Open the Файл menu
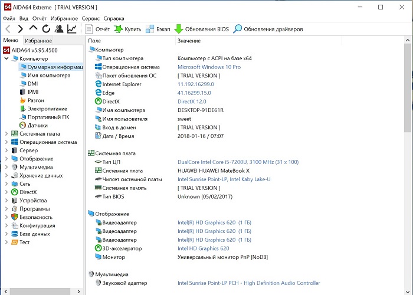 pos(9,18)
